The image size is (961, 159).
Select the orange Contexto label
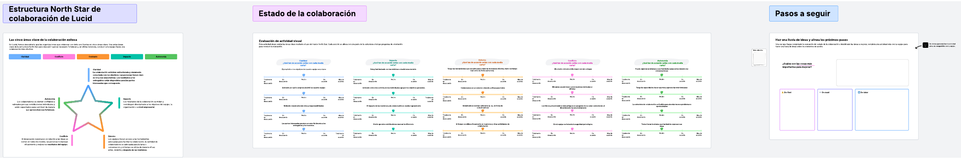[x=93, y=57]
